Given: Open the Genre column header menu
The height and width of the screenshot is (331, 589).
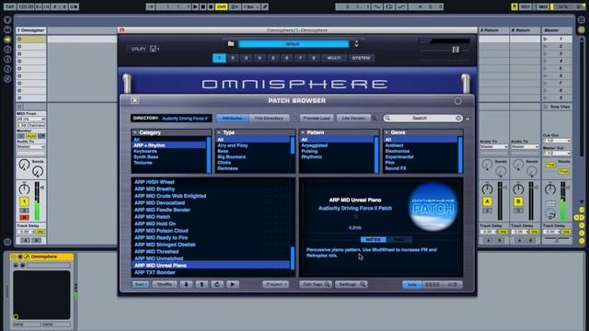Looking at the screenshot, I should (x=423, y=132).
